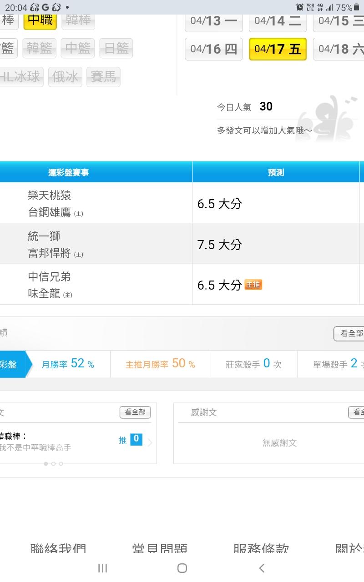
Task: Tap the Android recent apps icon
Action: pos(102,568)
